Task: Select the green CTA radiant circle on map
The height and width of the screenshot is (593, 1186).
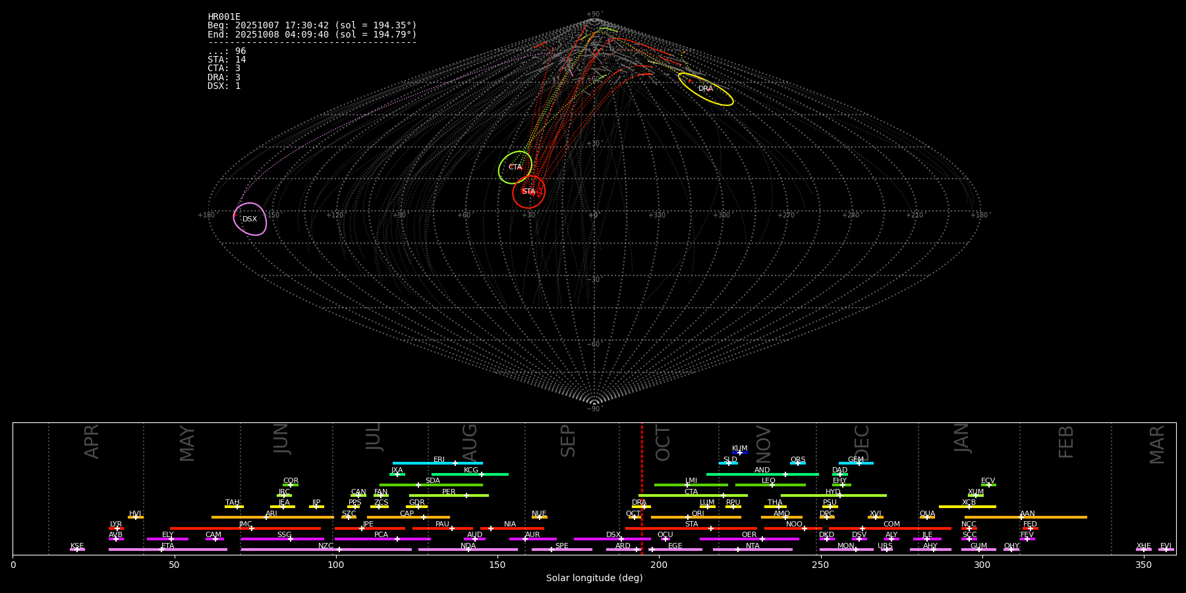Action: 515,167
